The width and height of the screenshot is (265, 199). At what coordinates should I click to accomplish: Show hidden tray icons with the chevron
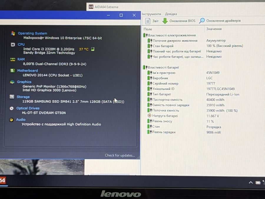251,183
